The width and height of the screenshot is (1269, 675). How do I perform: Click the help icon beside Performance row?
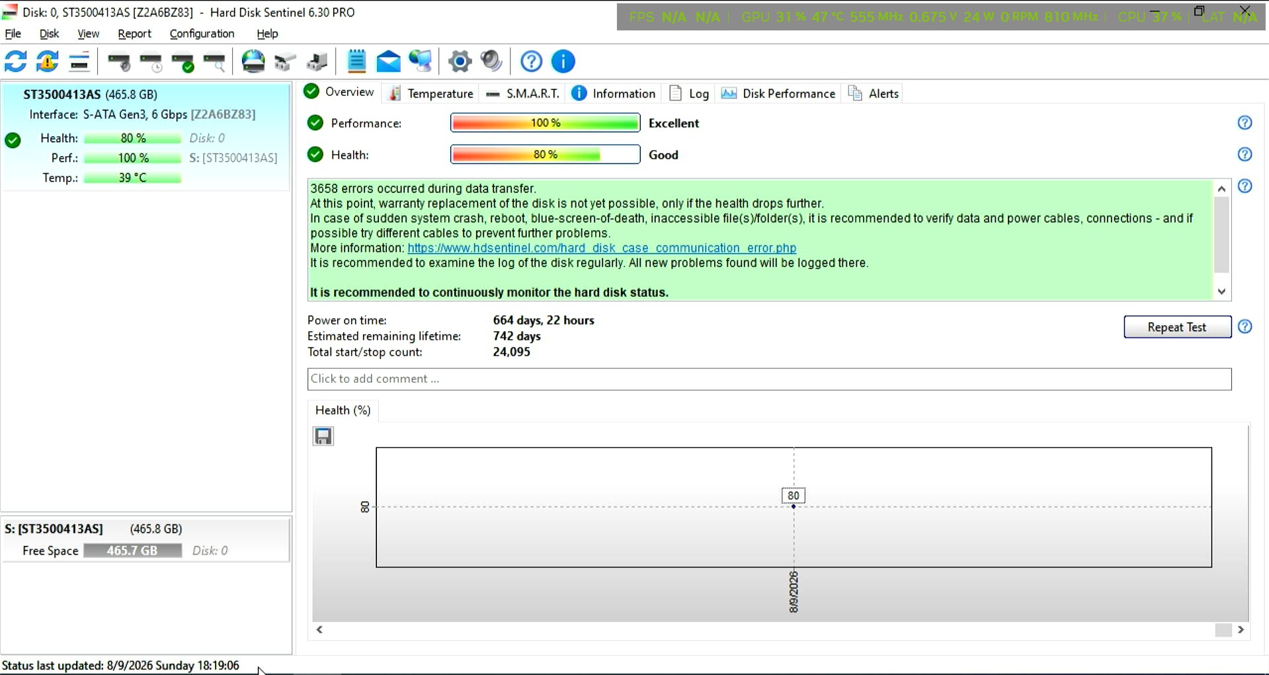[x=1245, y=123]
